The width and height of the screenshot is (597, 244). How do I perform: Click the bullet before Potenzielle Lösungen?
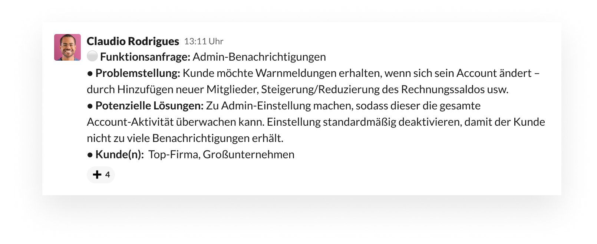tap(90, 106)
